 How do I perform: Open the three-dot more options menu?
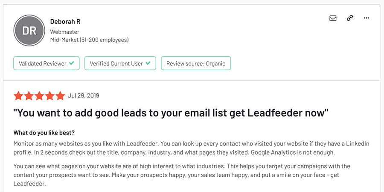[366, 18]
